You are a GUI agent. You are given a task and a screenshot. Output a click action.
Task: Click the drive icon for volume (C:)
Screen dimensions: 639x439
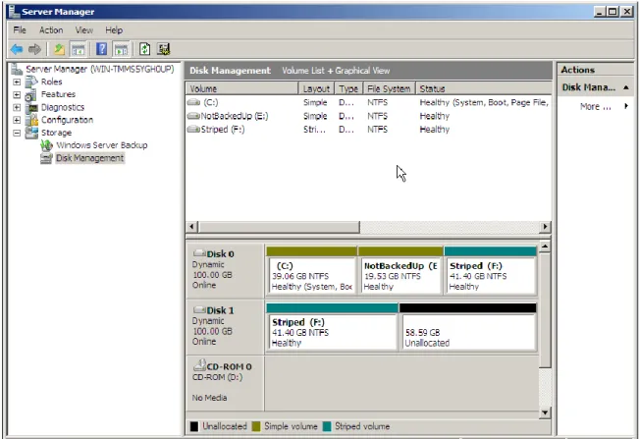(x=193, y=102)
